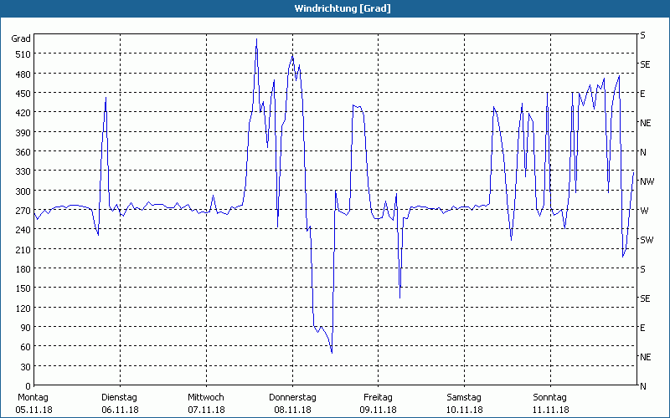Select the W compass label on the right axis
This screenshot has width=670, height=418.
tap(643, 211)
